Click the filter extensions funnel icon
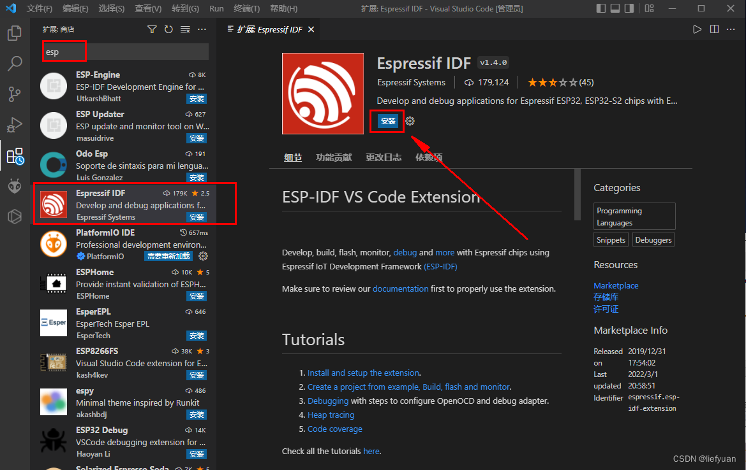 click(152, 29)
